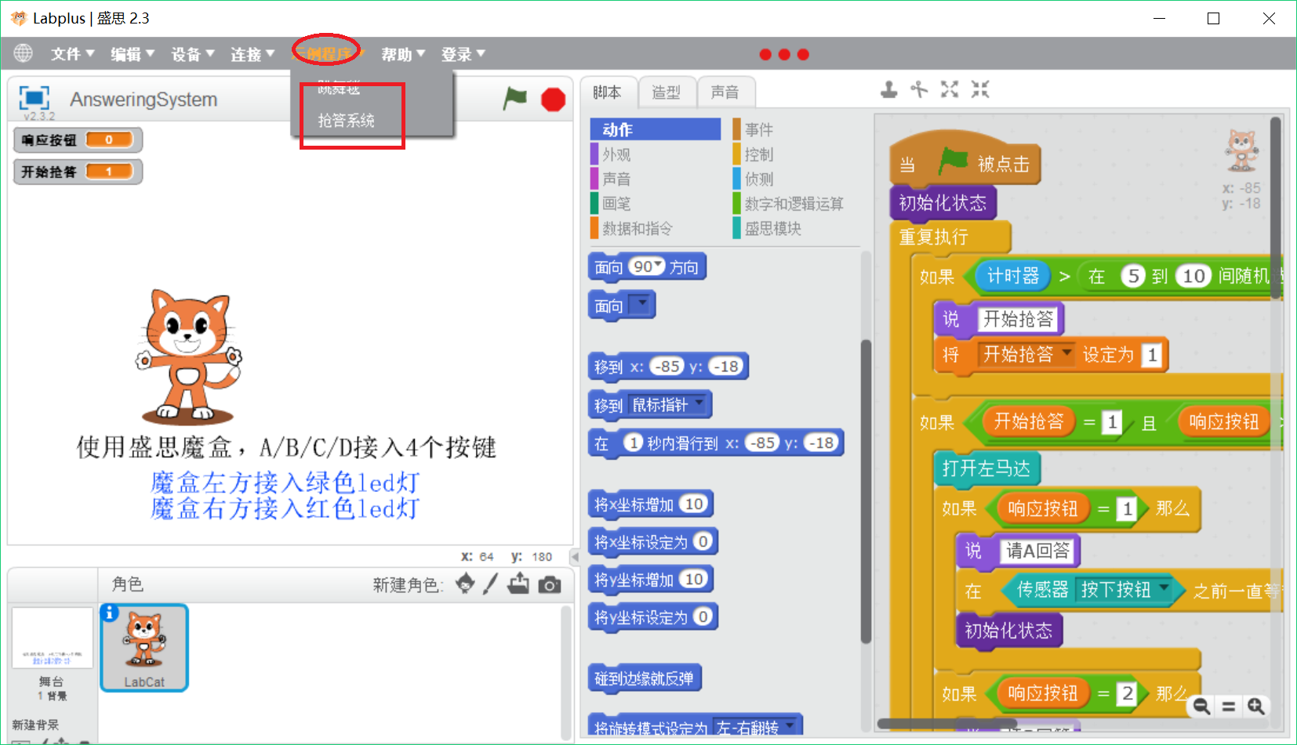This screenshot has height=745, width=1297.
Task: Open LabCat sprite info button
Action: [110, 613]
